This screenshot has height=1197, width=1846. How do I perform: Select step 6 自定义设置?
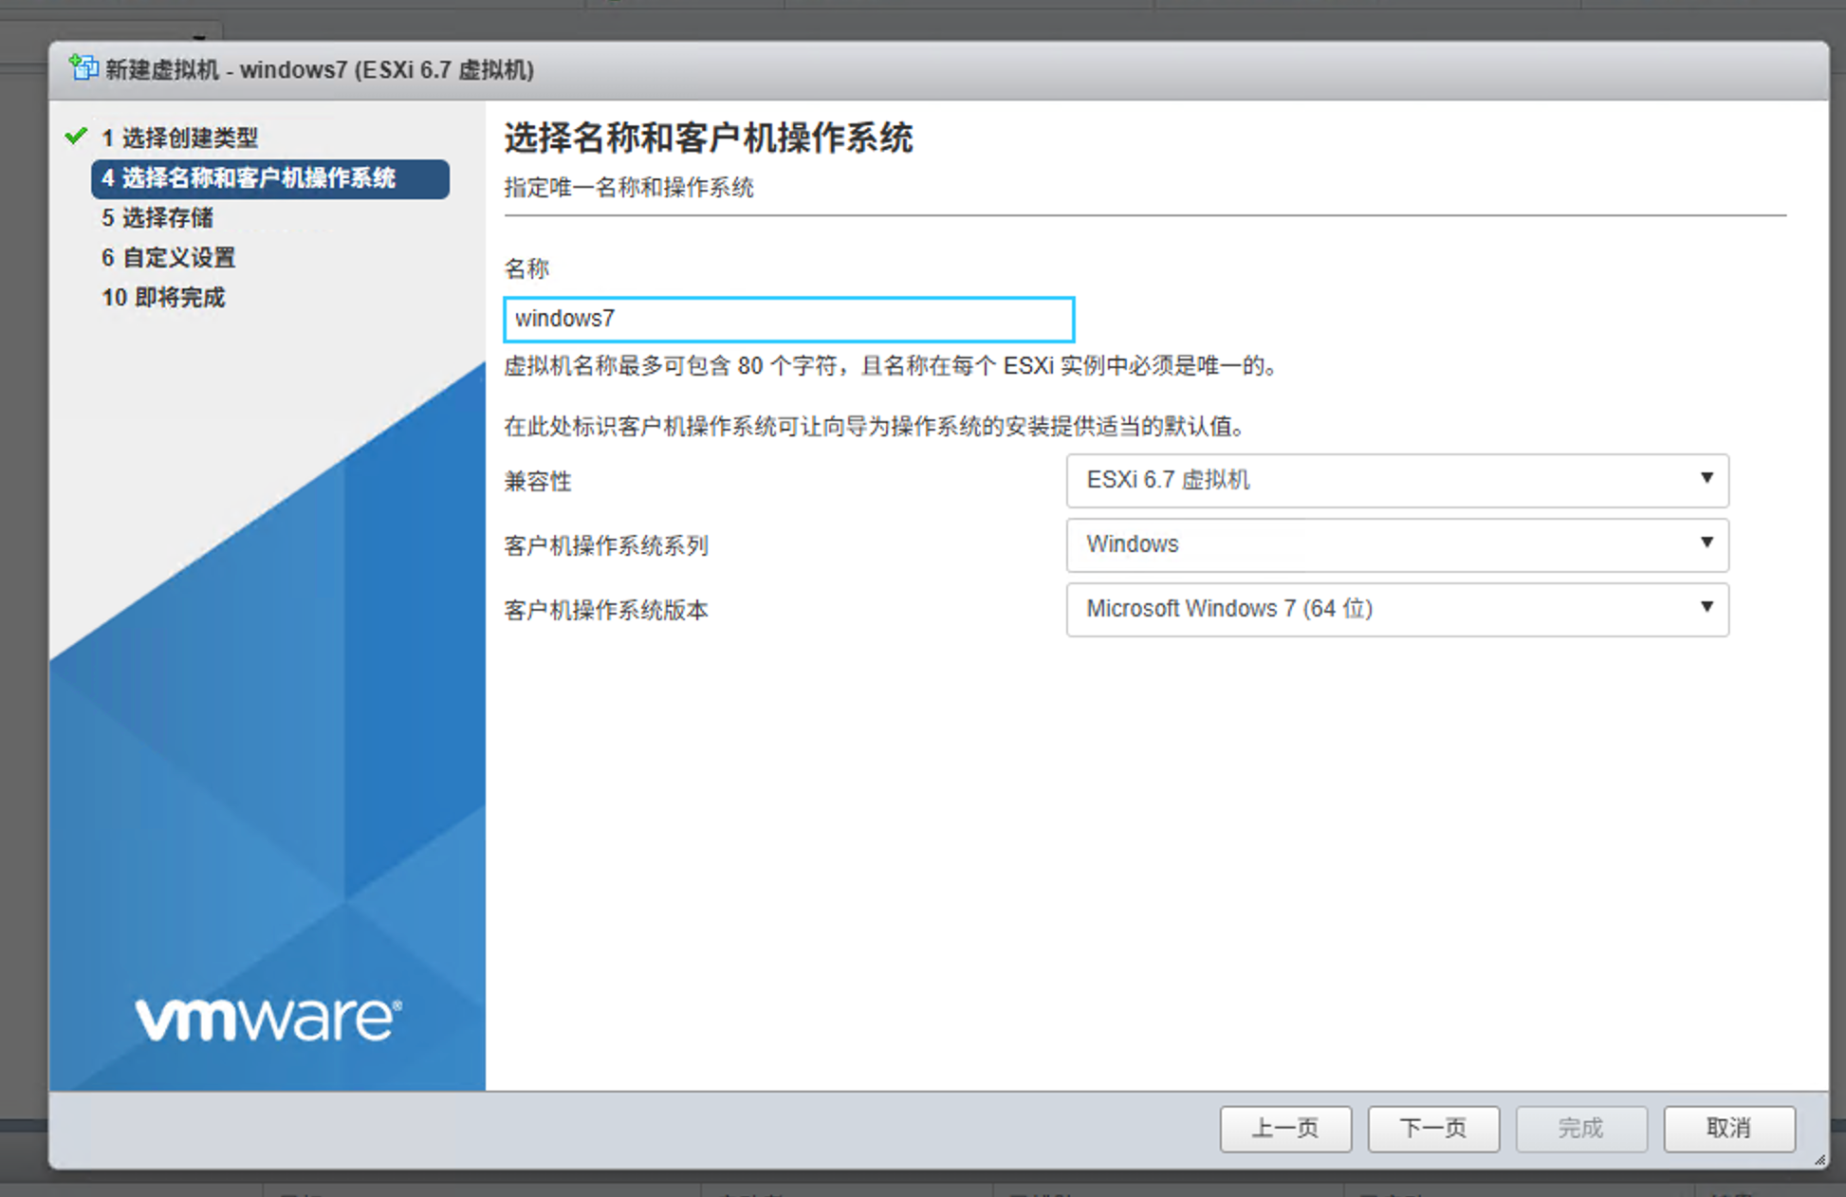coord(168,257)
